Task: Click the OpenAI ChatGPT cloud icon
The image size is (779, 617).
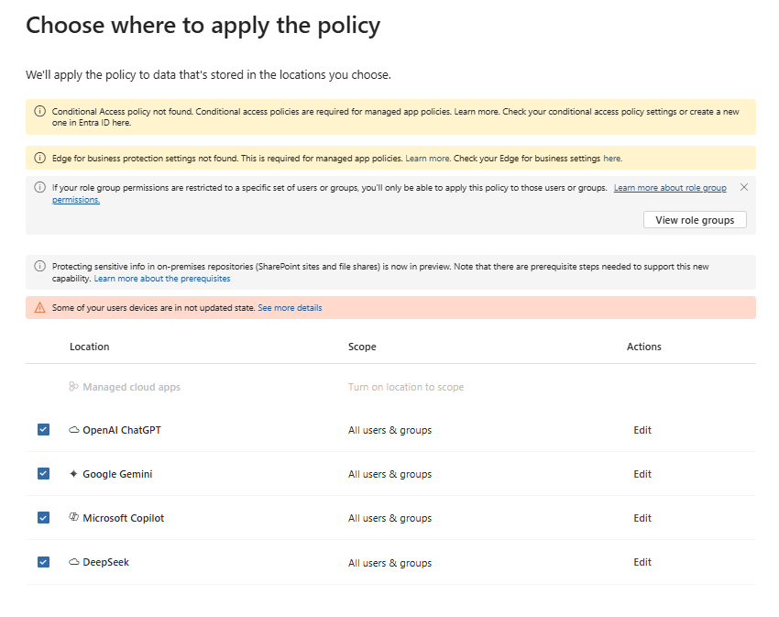Action: point(74,430)
